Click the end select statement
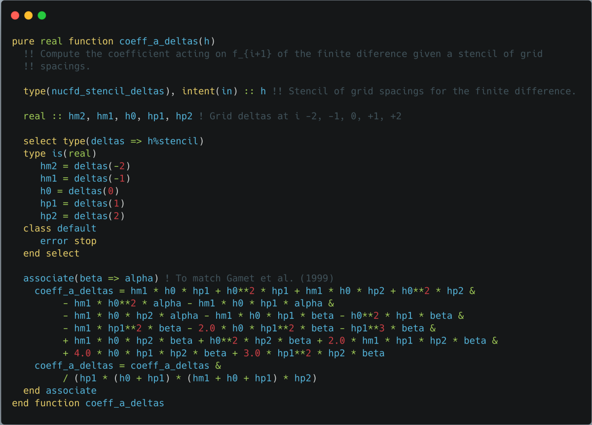The height and width of the screenshot is (425, 592). click(51, 253)
